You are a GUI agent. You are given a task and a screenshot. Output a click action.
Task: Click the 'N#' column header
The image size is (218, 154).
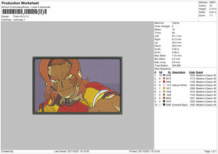point(161,72)
